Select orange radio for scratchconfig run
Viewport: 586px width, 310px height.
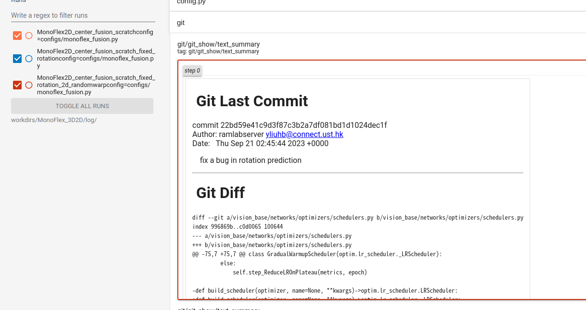click(x=29, y=36)
